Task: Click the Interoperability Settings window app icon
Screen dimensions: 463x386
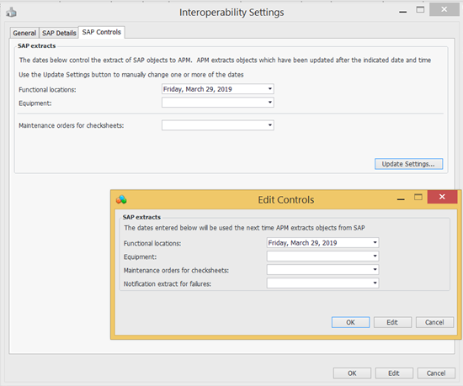Action: [11, 12]
